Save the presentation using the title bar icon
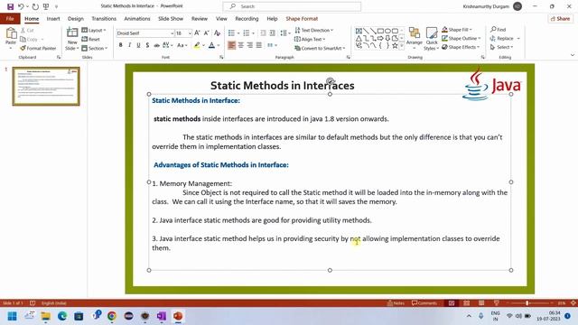The image size is (578, 325). click(10, 6)
